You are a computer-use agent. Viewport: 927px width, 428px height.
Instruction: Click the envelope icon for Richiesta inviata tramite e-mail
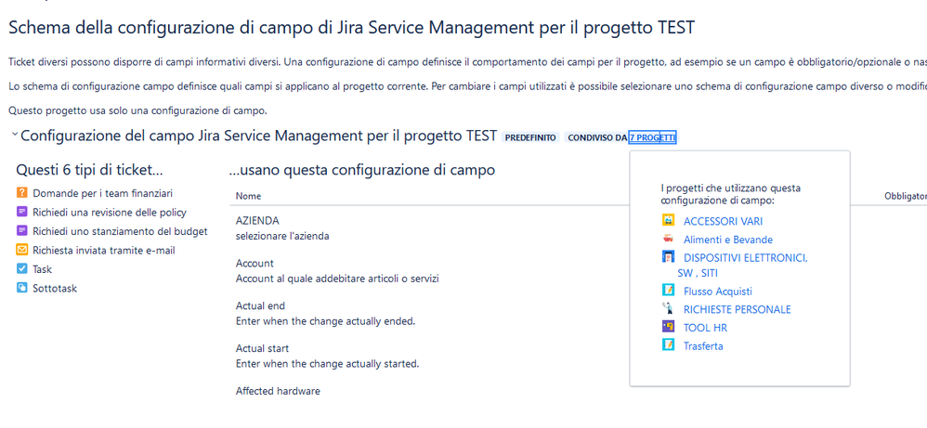[22, 250]
